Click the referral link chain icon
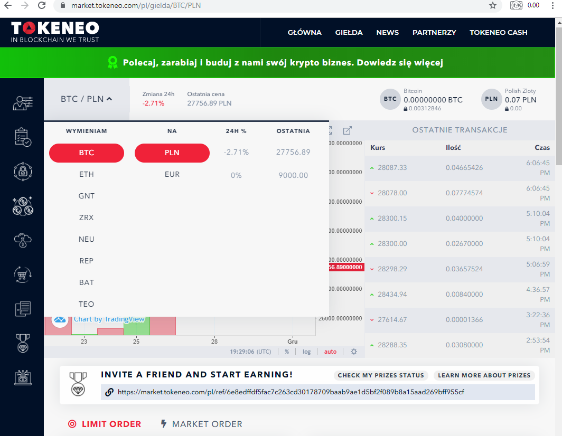The image size is (562, 436). [x=109, y=392]
